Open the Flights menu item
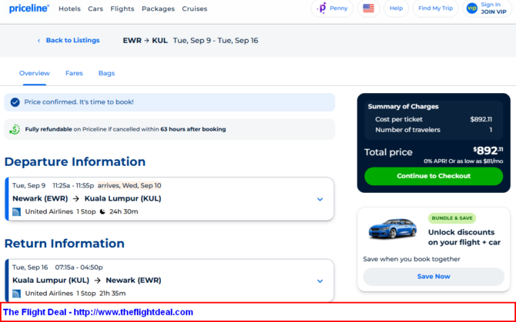 pyautogui.click(x=122, y=9)
